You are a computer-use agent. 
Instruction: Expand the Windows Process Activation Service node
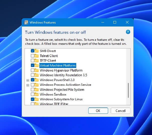tap(28, 85)
